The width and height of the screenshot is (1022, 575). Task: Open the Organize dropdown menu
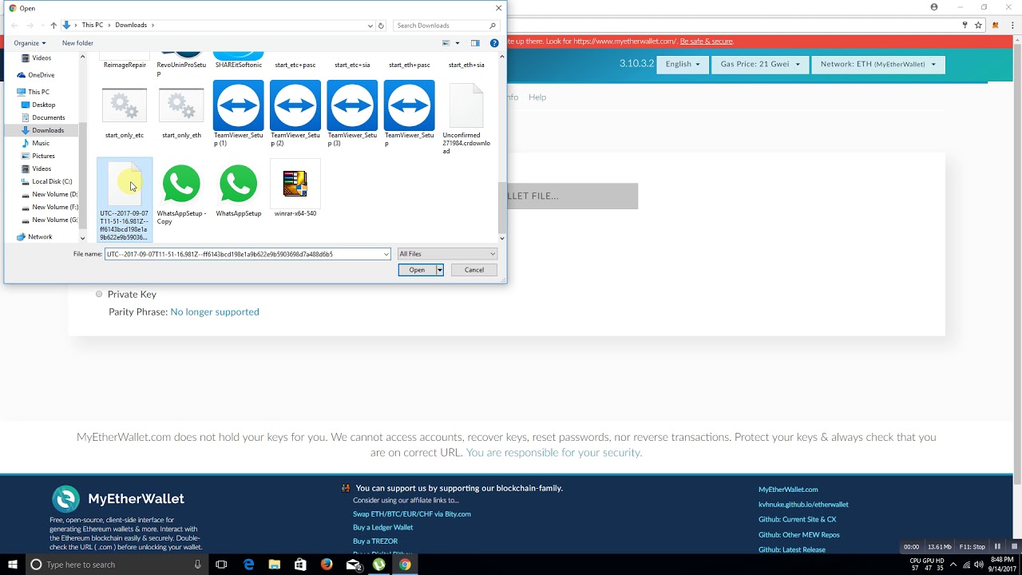pyautogui.click(x=30, y=43)
